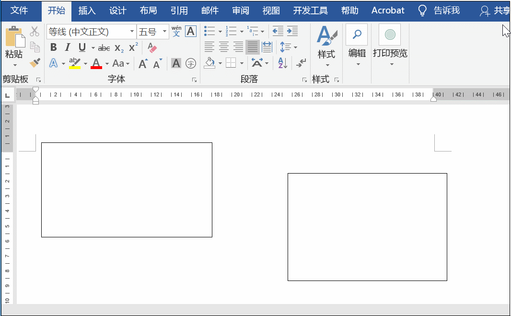Switch to the References (引用) tab
511x316 pixels.
point(179,11)
